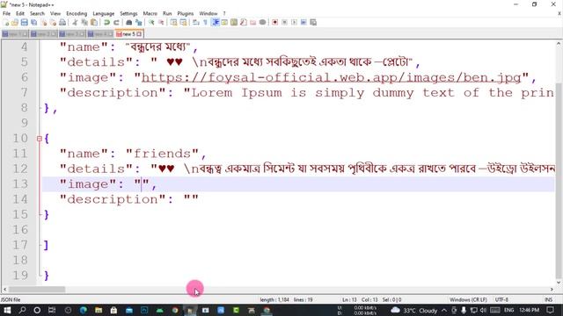Click the INS mode status indicator
Viewport: 563px width, 316px height.
click(x=548, y=299)
